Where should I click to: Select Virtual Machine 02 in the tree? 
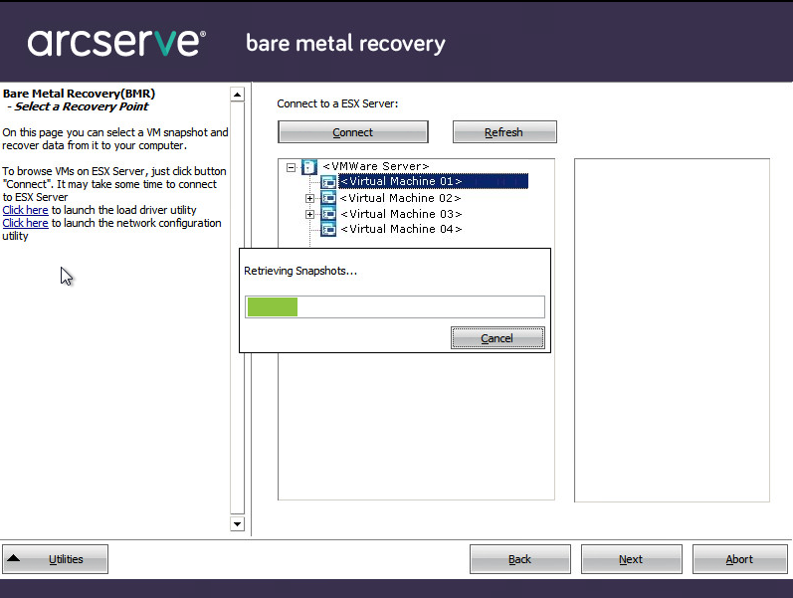(x=401, y=198)
